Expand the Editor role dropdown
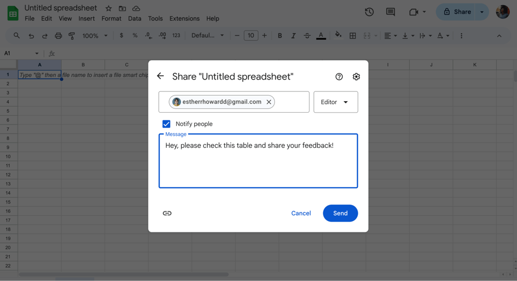Screen dimensions: 517x281 (x=336, y=102)
